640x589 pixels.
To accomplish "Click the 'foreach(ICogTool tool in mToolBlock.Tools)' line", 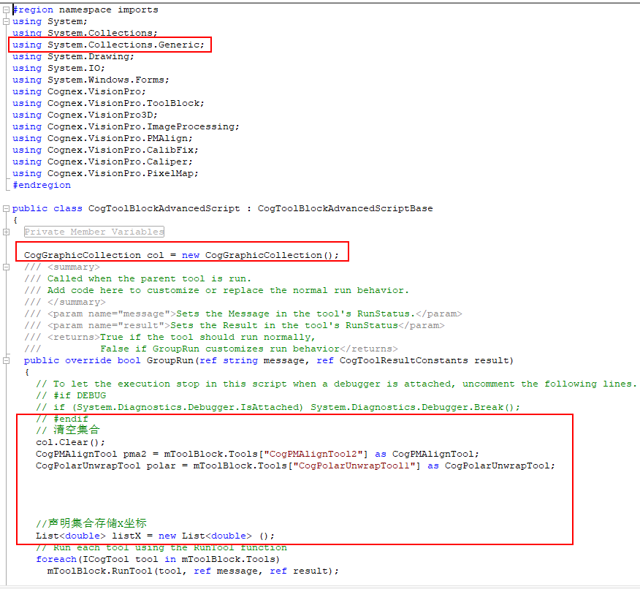I will click(158, 559).
